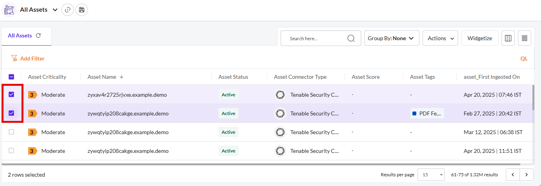Click the Asset Score column header
The image size is (541, 186).
pos(365,77)
